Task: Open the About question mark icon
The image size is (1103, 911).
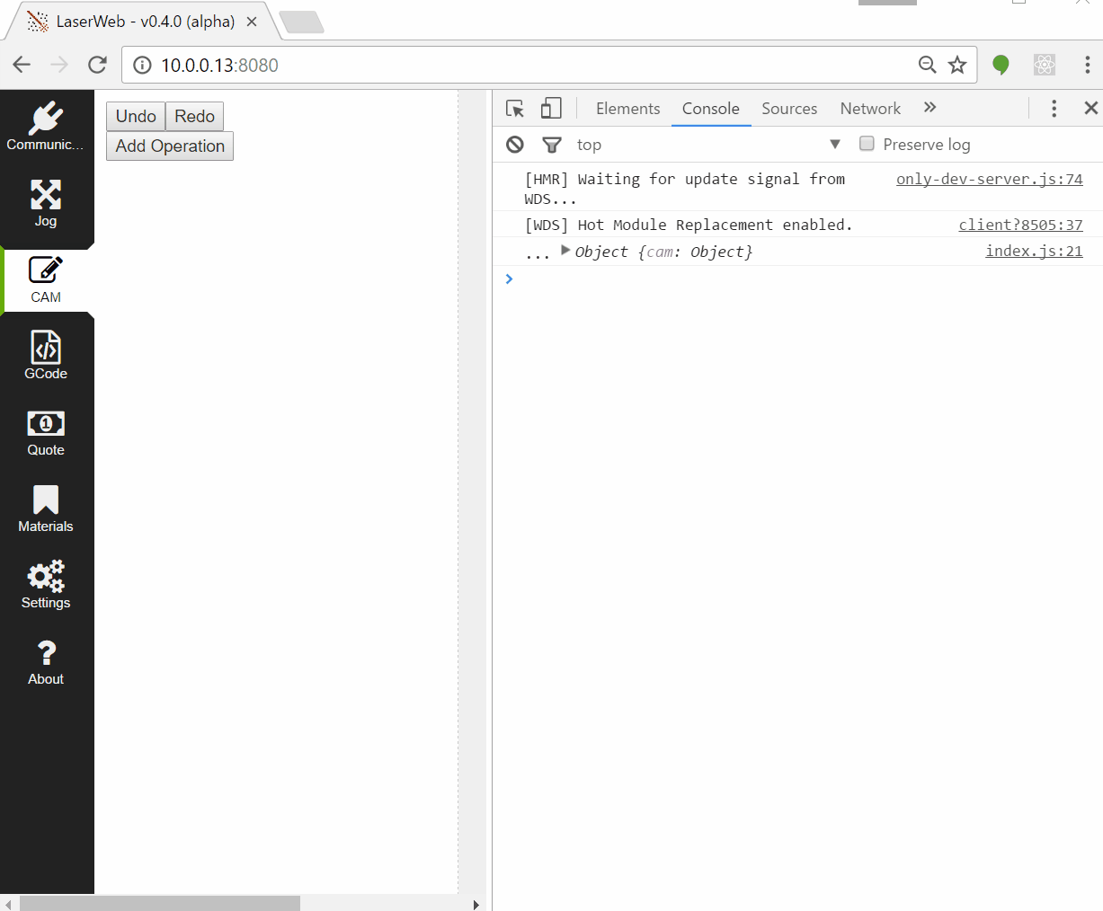Action: pyautogui.click(x=46, y=652)
